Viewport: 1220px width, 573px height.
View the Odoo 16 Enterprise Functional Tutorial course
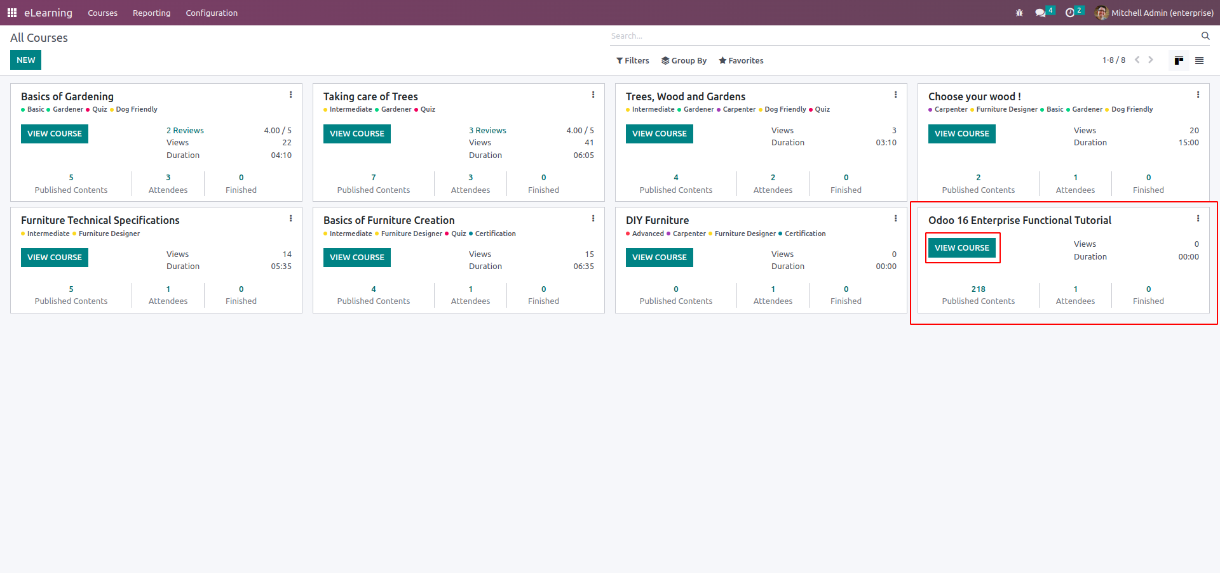(961, 248)
